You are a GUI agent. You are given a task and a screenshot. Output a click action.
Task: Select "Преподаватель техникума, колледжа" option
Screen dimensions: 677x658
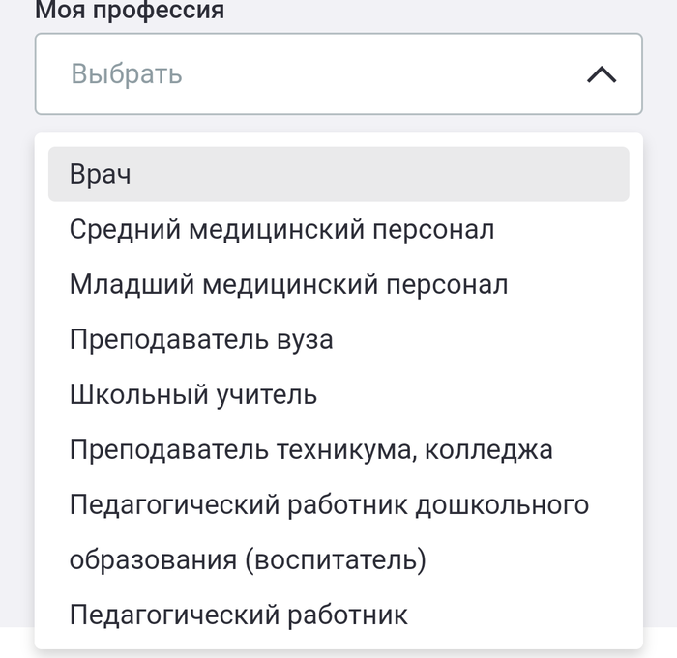pos(310,449)
